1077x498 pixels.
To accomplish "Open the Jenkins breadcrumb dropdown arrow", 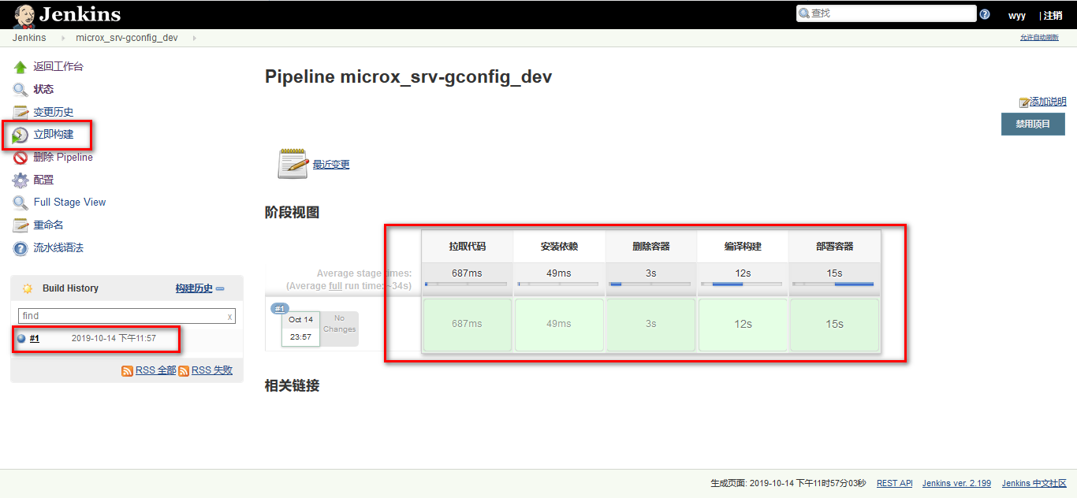I will click(x=61, y=38).
